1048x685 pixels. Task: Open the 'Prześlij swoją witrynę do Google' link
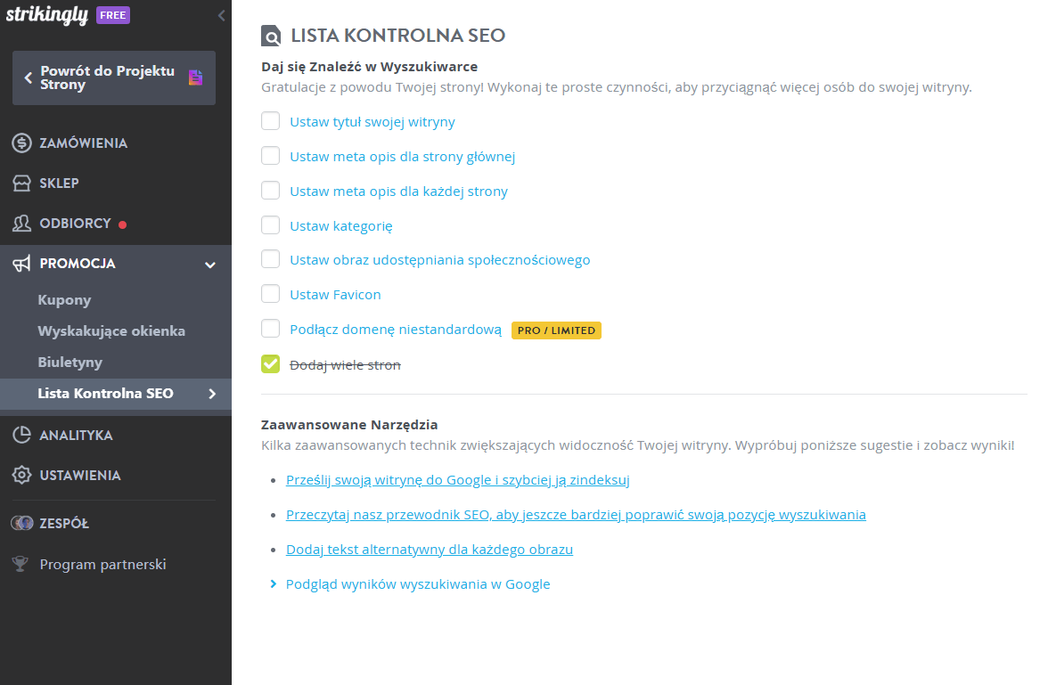(x=457, y=479)
